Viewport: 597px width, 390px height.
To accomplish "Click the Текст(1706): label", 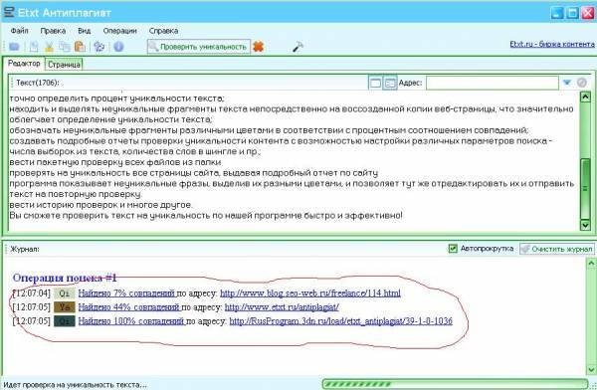I will 38,83.
